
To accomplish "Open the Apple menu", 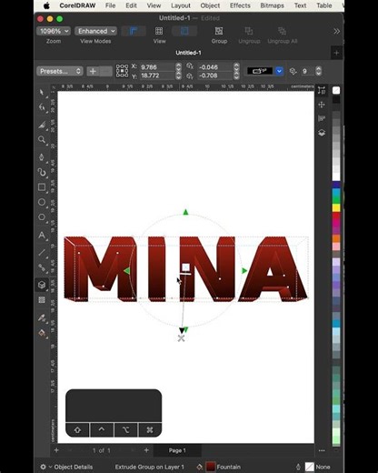I will coord(46,5).
